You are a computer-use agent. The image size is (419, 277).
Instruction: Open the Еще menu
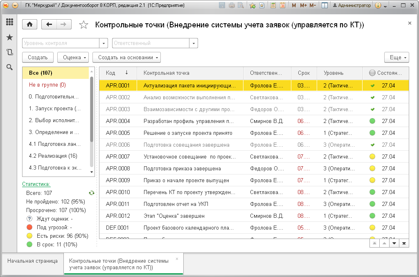pos(396,57)
